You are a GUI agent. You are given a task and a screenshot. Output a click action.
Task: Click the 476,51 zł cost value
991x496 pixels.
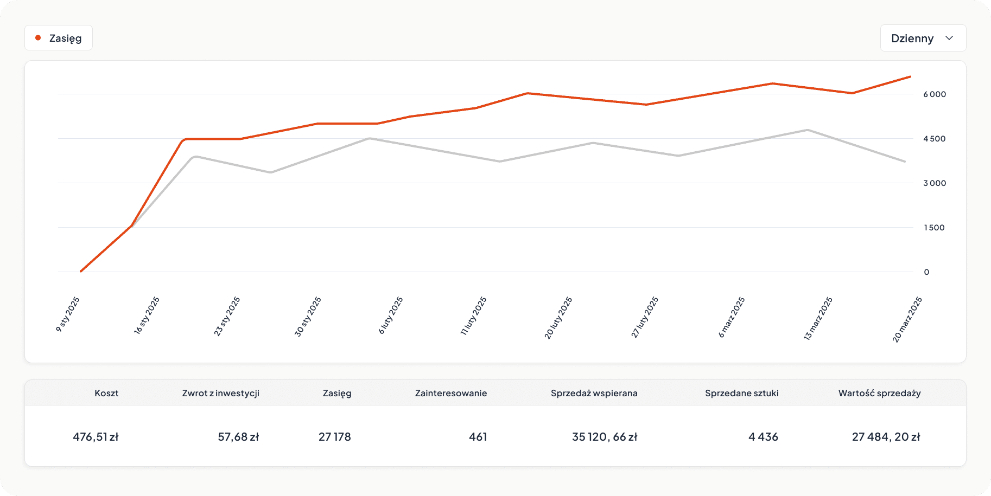[x=96, y=437]
